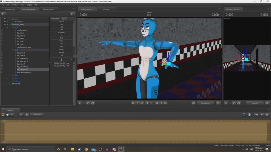The image size is (271, 152).
Task: Expand the Unknown group
Action: click(x=13, y=81)
